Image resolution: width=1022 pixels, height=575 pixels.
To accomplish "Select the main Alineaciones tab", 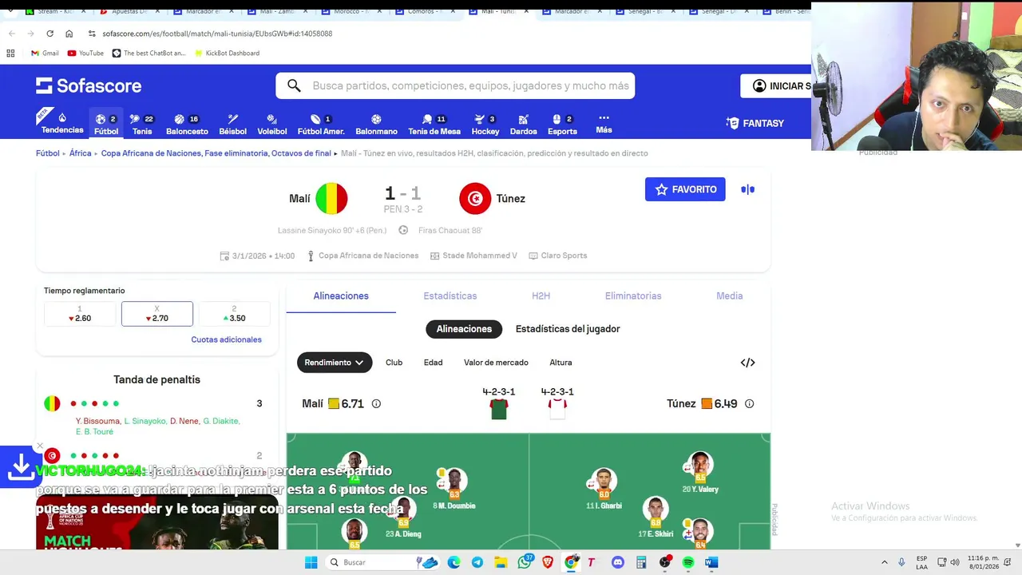I will 341,295.
